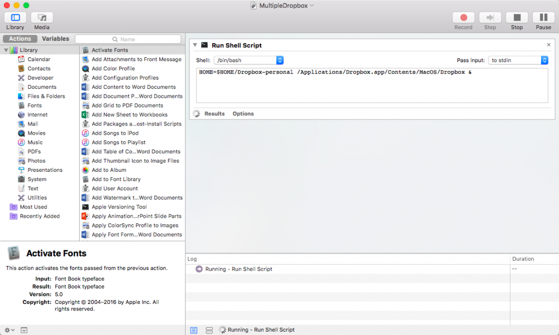
Task: Show the action's Options
Action: [243, 114]
